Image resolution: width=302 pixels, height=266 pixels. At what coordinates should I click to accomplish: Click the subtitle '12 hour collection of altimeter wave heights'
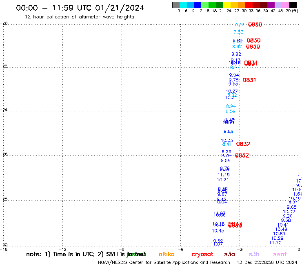click(79, 17)
